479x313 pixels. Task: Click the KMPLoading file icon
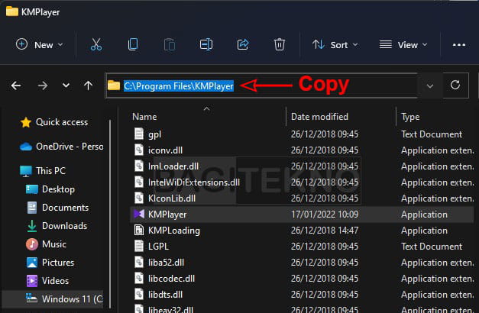tap(139, 230)
